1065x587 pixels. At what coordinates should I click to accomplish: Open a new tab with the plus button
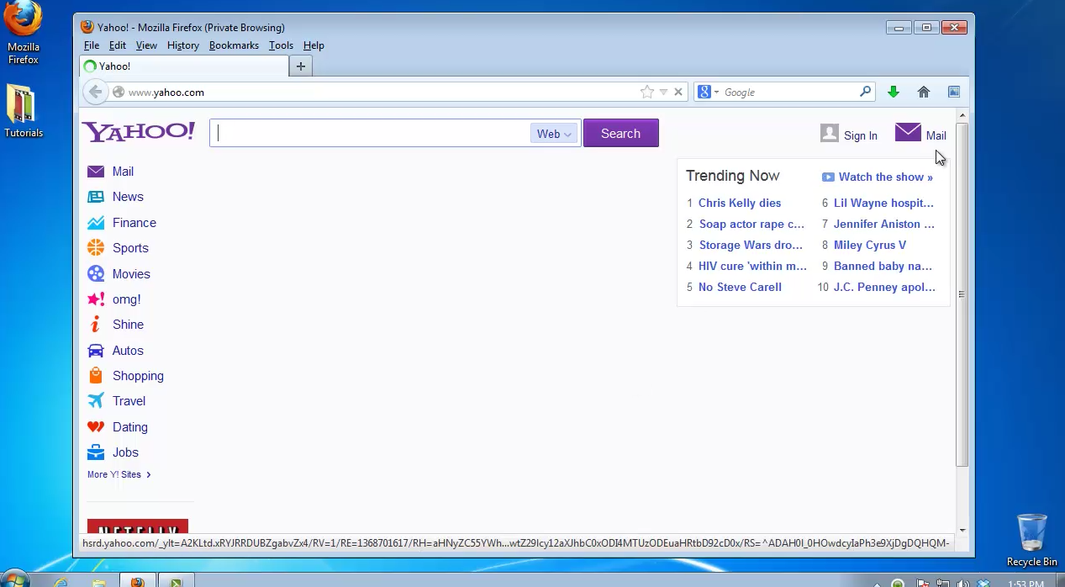(x=300, y=66)
